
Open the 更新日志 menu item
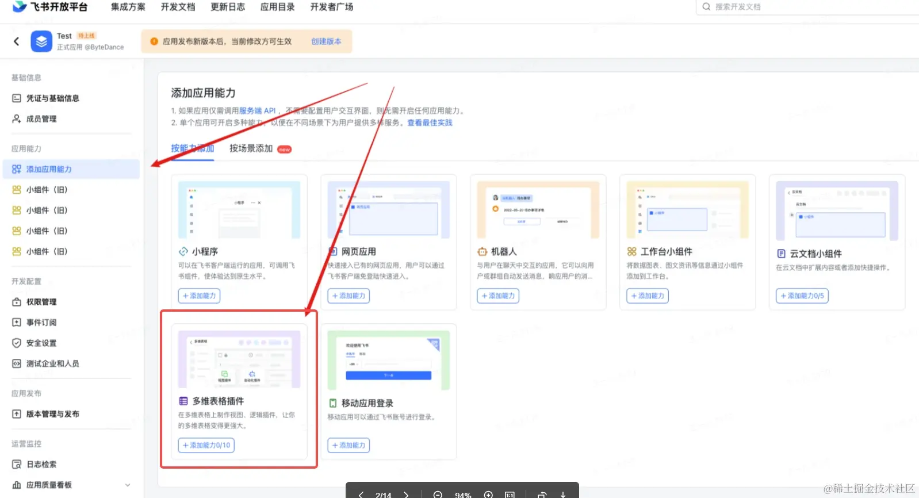click(228, 7)
